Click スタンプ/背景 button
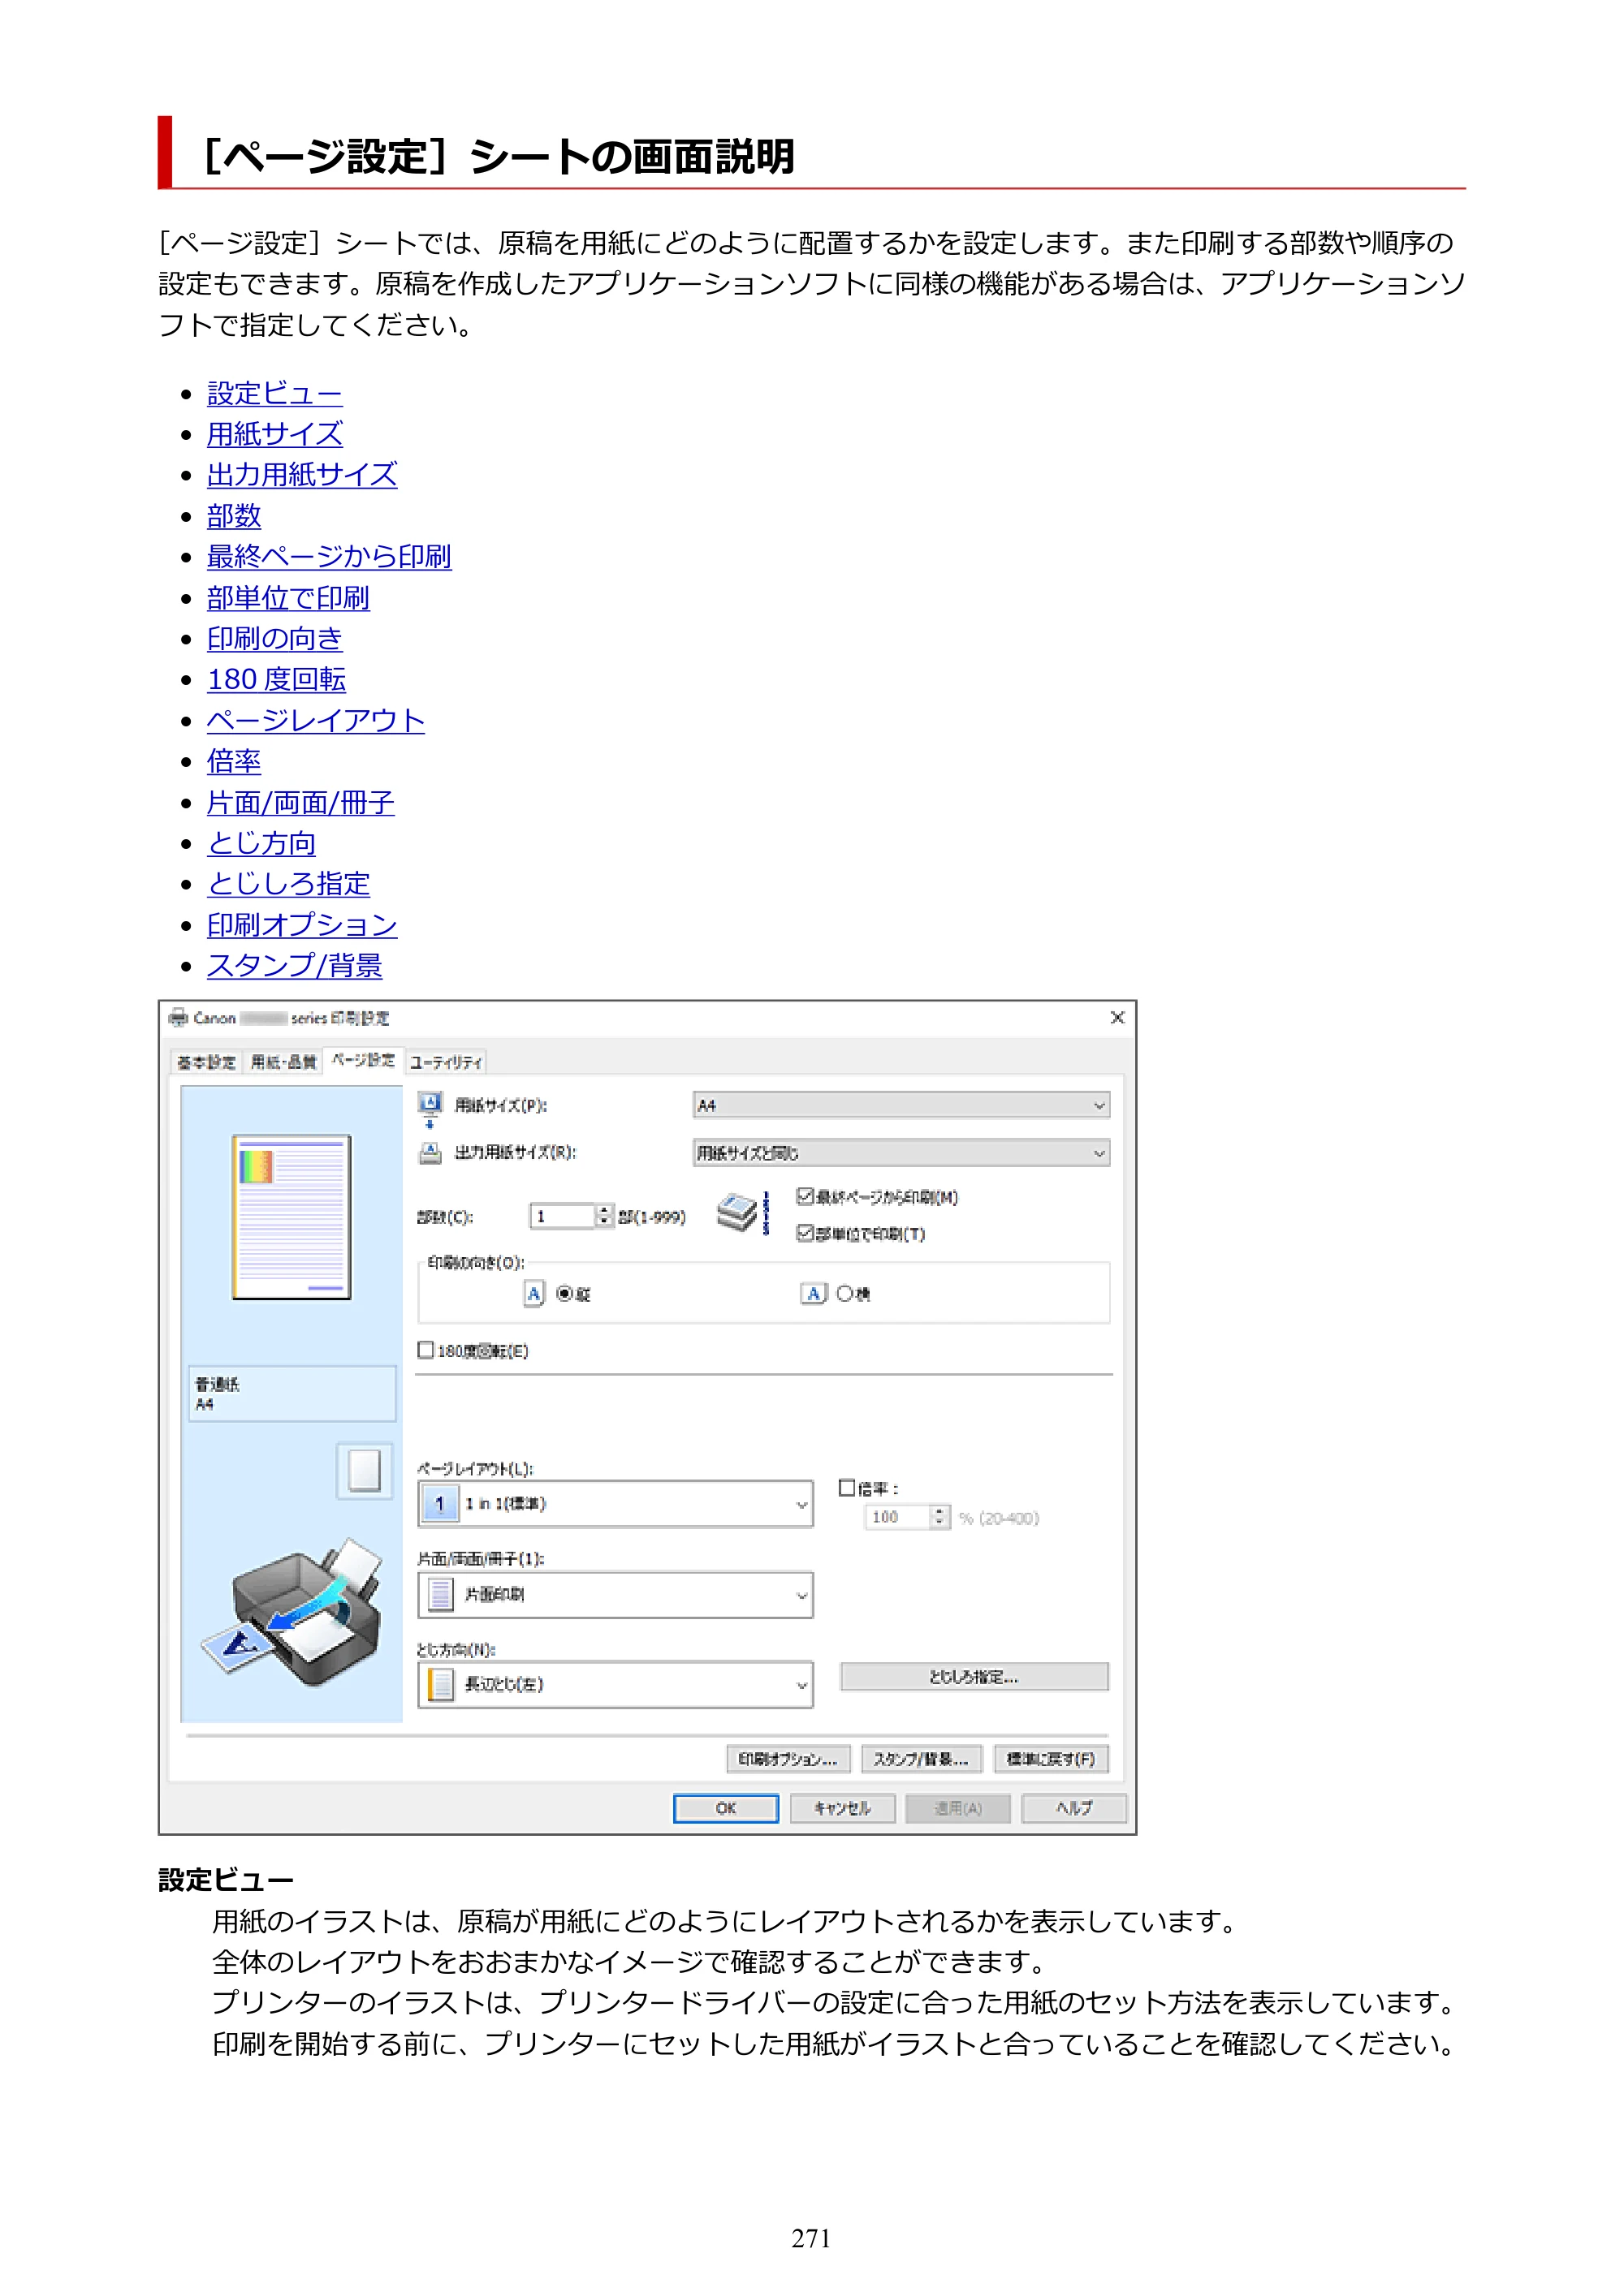 [922, 1759]
